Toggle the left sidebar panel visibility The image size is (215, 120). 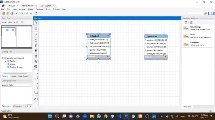(x=210, y=13)
